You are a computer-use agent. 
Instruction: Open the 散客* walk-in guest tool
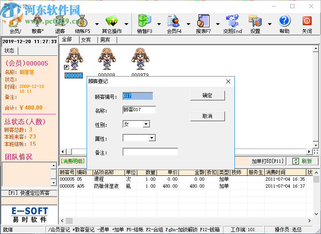[38, 24]
